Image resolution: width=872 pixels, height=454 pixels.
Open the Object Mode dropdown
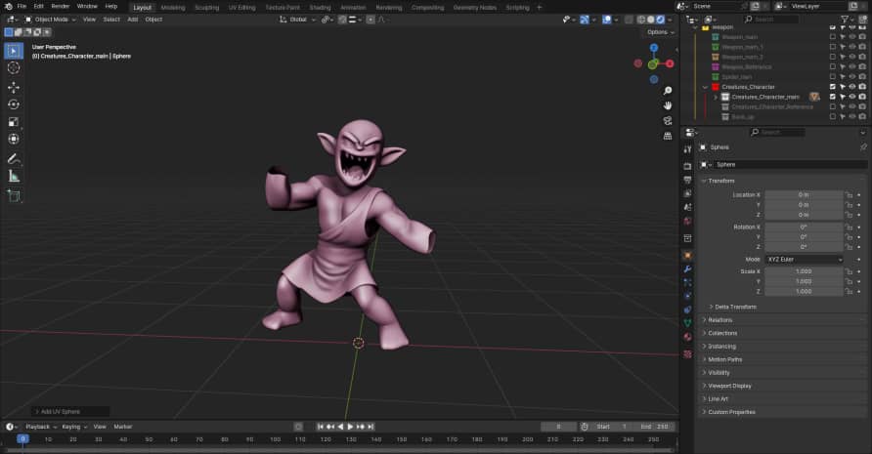[50, 20]
